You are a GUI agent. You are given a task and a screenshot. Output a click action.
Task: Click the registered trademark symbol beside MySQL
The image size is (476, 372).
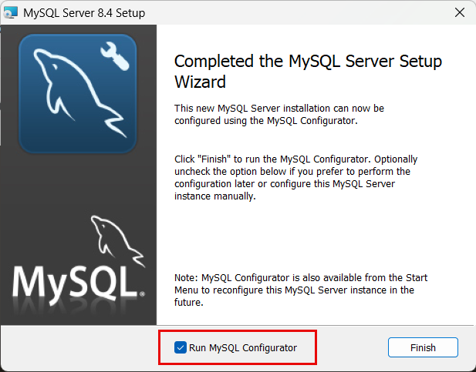143,294
